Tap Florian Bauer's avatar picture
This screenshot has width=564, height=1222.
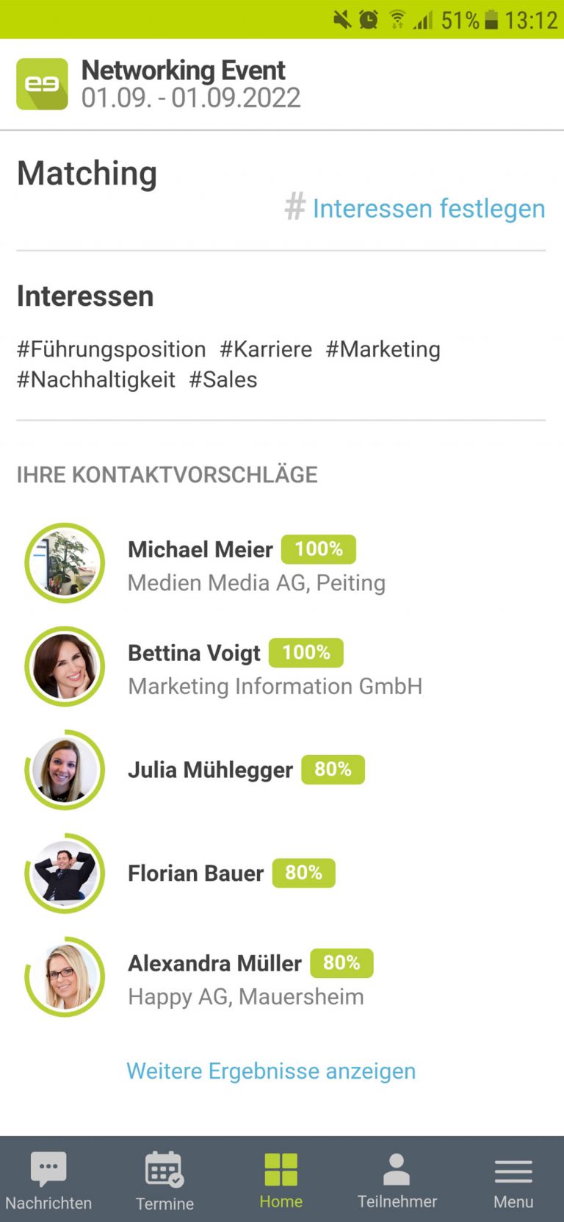tap(65, 873)
